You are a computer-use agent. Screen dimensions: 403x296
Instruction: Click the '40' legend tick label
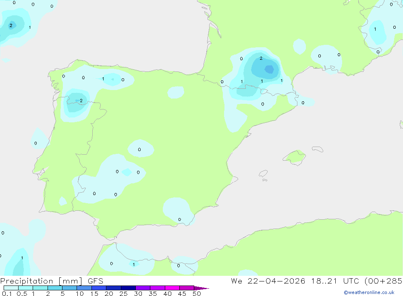pos(167,294)
